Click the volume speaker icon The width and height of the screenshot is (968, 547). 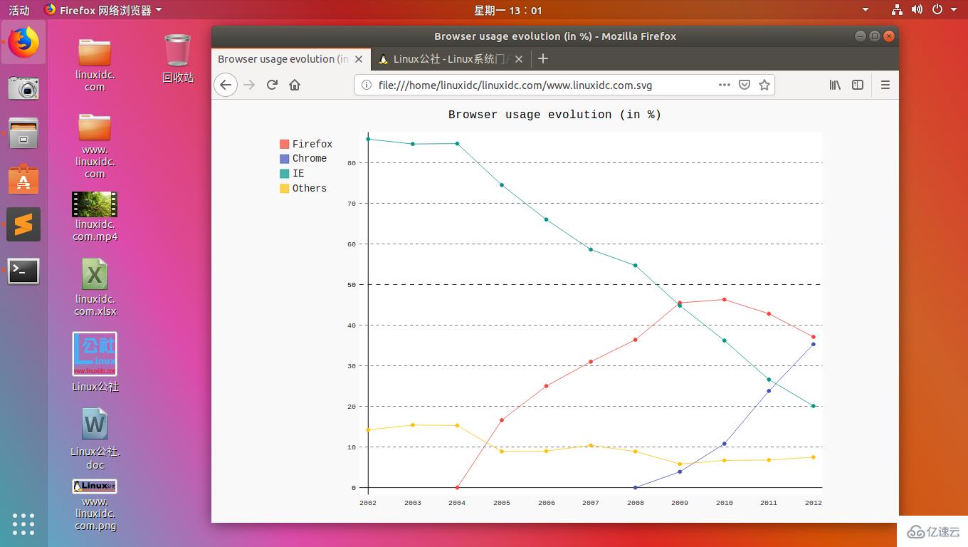click(x=917, y=10)
